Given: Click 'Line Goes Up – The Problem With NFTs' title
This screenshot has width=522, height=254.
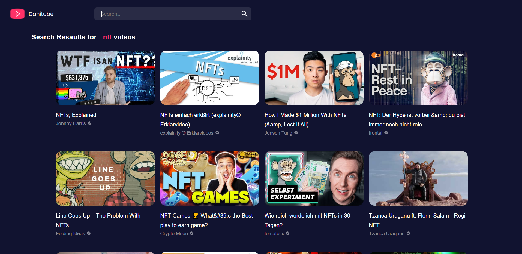Looking at the screenshot, I should 98,220.
